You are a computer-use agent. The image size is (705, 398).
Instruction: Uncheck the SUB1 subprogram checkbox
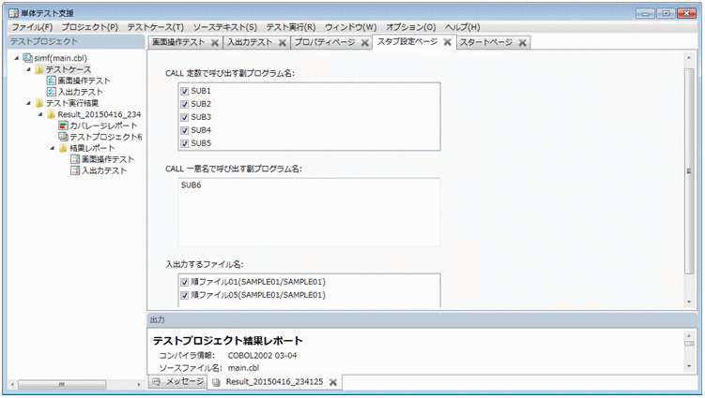pyautogui.click(x=184, y=91)
